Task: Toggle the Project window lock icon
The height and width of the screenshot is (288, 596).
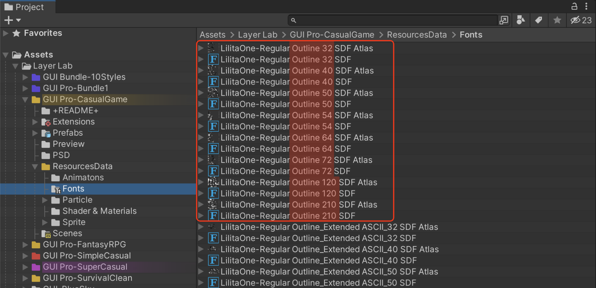Action: [x=574, y=6]
